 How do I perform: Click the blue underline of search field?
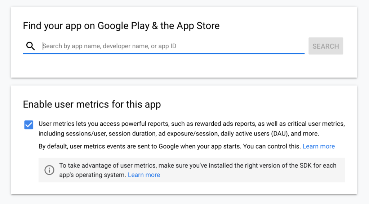[164, 53]
